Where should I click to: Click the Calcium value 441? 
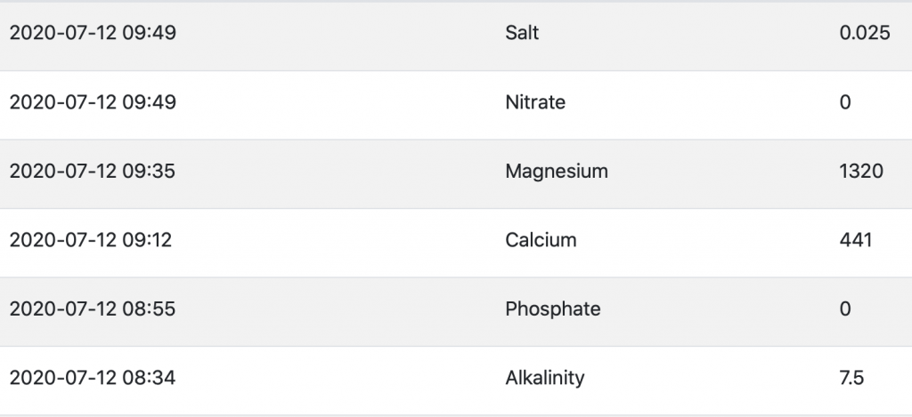point(855,240)
